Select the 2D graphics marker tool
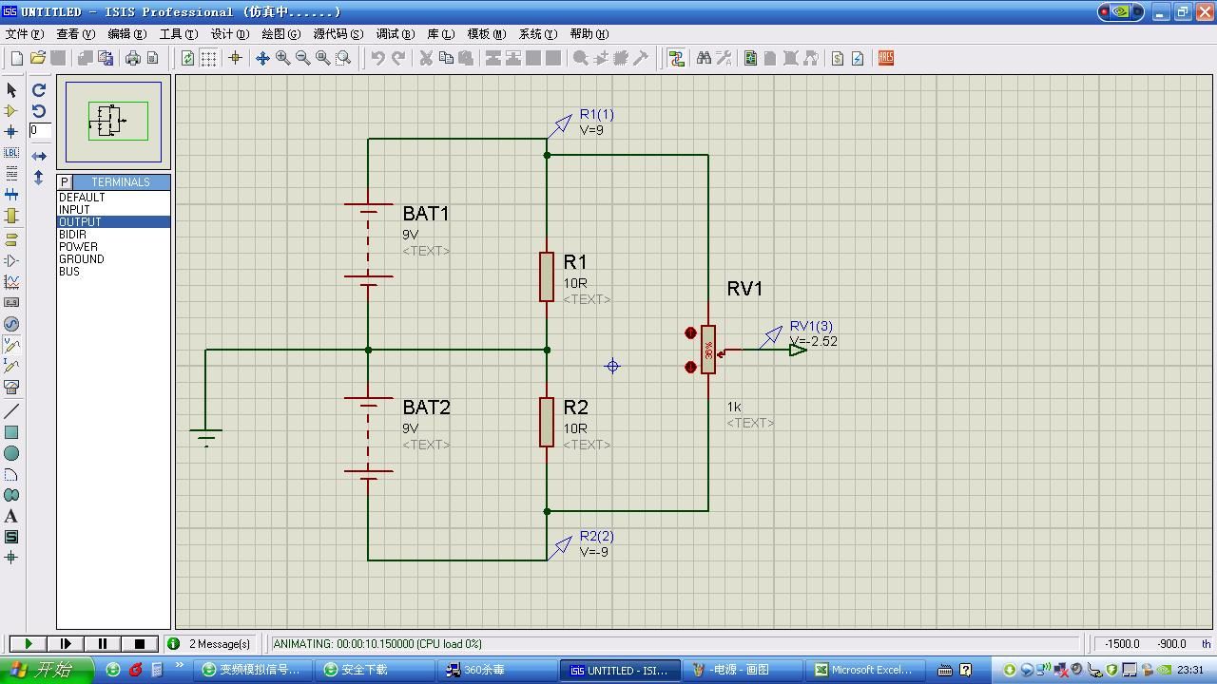Viewport: 1217px width, 684px height. pyautogui.click(x=11, y=558)
